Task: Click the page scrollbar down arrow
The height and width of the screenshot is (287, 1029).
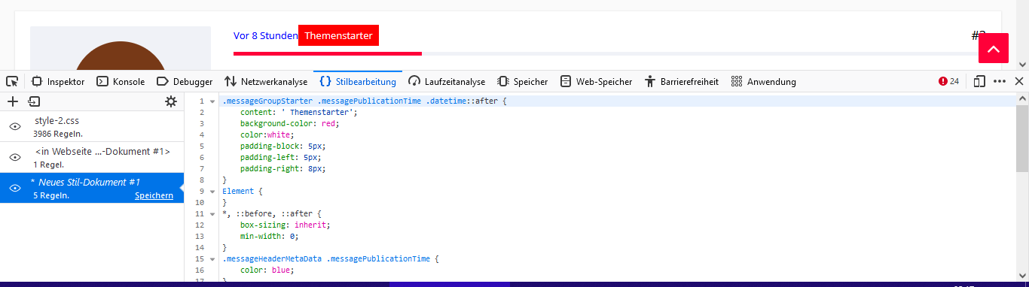Action: (x=1022, y=65)
